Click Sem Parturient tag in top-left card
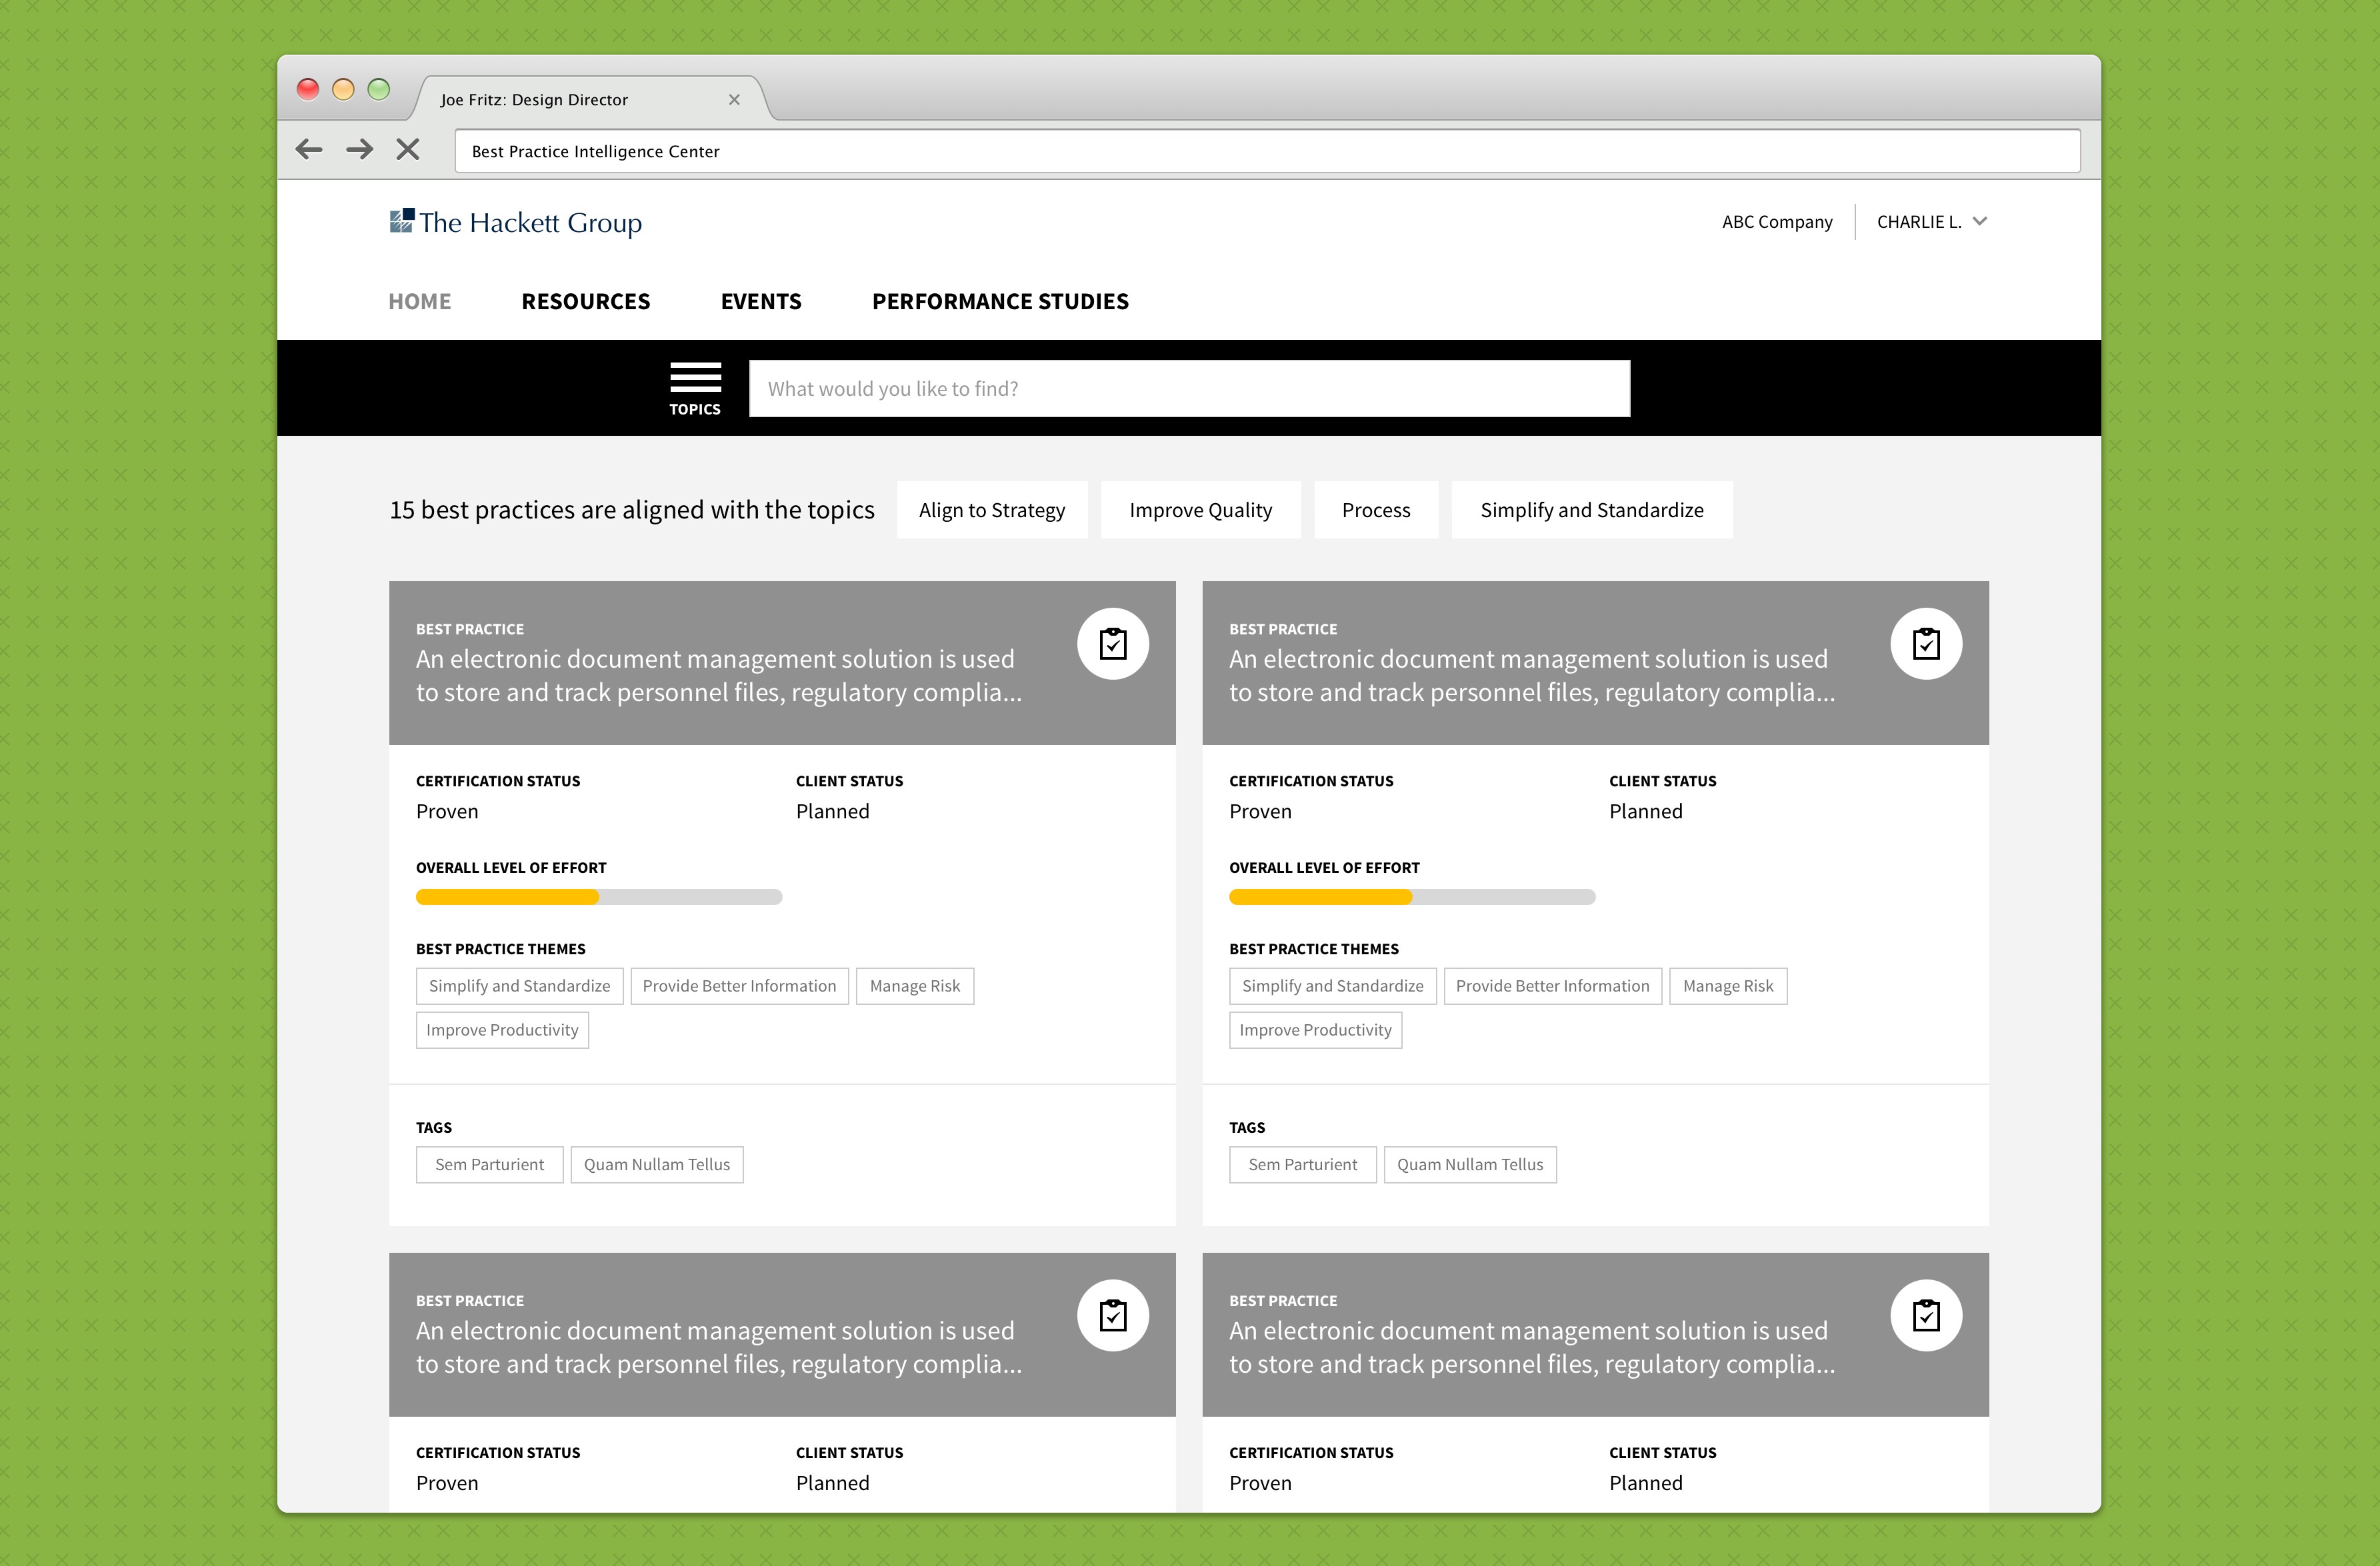 point(490,1166)
